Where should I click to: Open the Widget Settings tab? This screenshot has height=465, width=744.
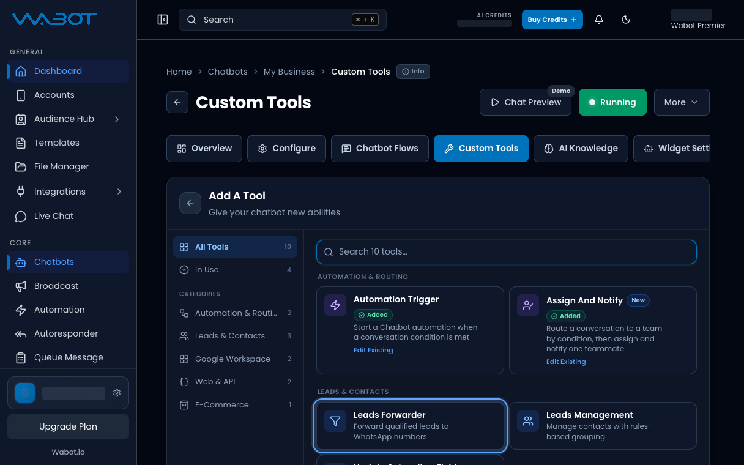point(671,149)
